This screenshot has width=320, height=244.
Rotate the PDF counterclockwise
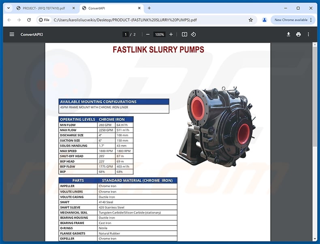[x=194, y=35]
